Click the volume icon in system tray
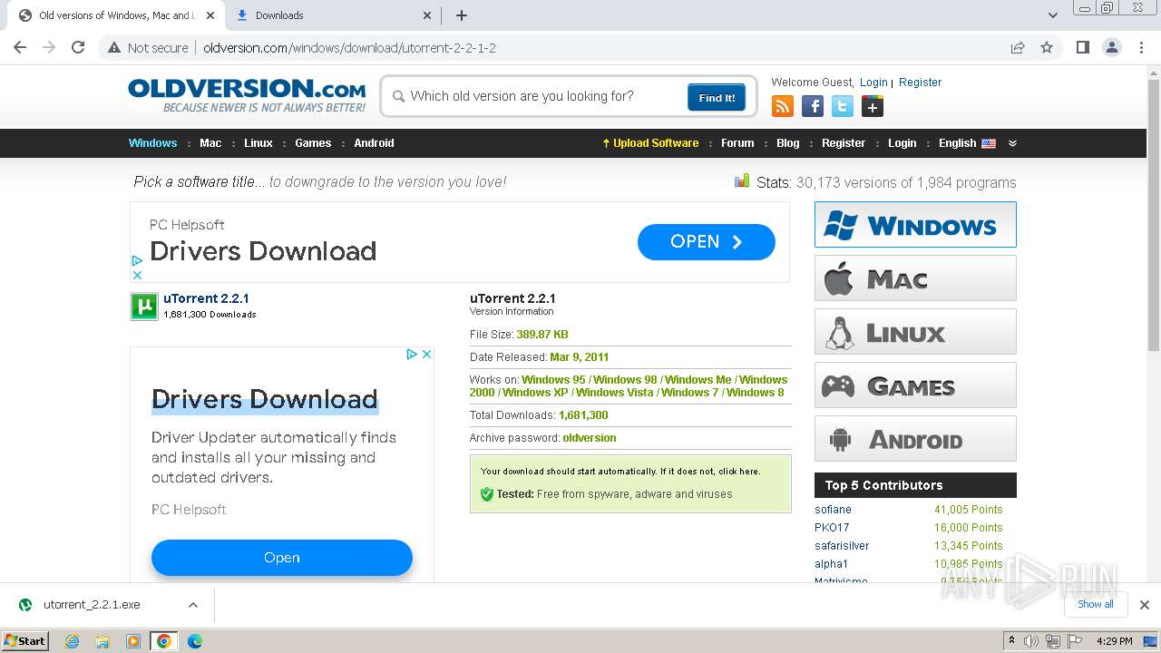Viewport: 1161px width, 653px height. [x=1031, y=641]
